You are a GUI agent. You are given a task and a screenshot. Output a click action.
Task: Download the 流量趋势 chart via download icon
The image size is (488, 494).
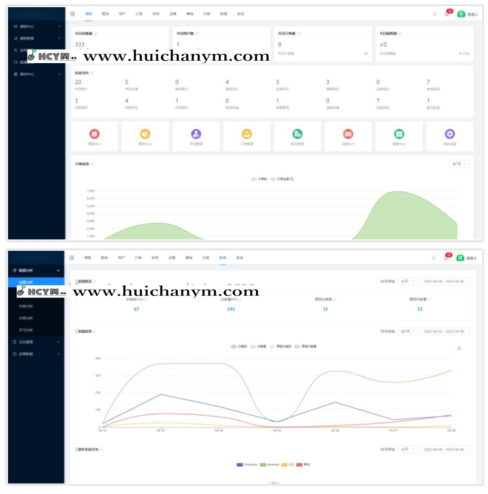pyautogui.click(x=459, y=348)
